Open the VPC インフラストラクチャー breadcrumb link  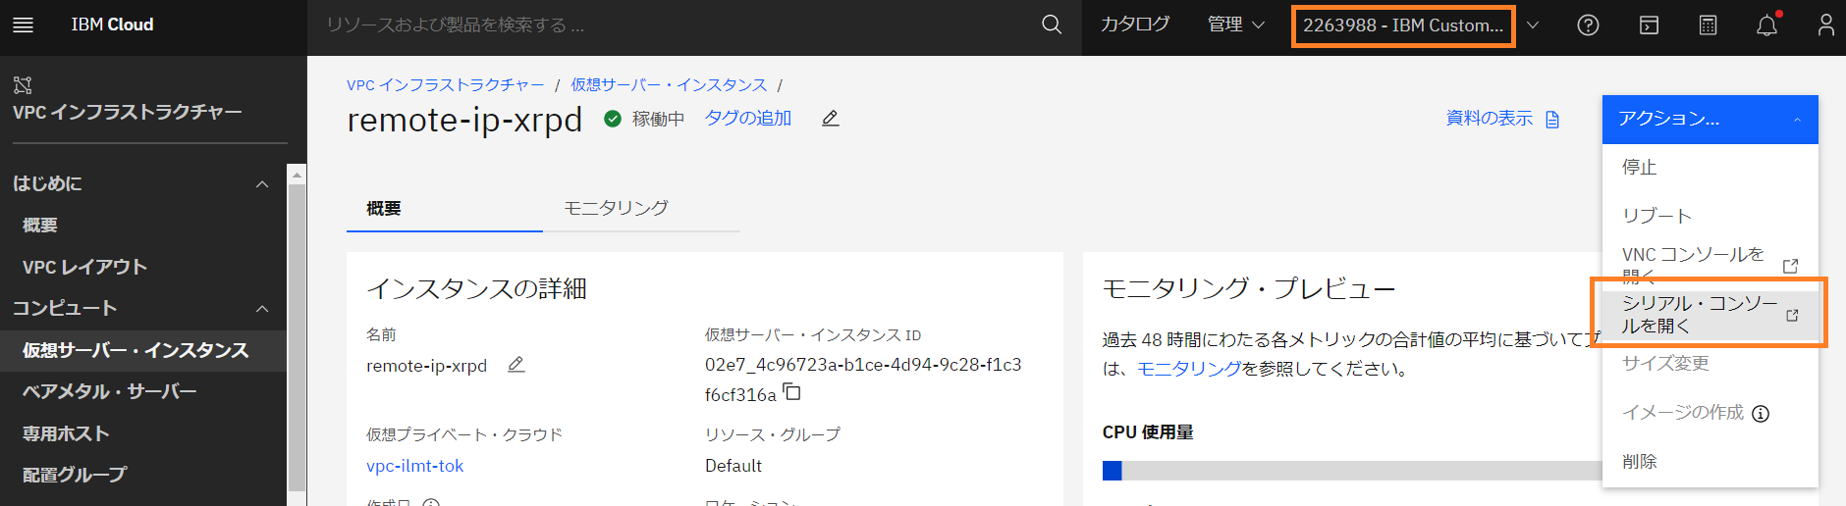(446, 85)
